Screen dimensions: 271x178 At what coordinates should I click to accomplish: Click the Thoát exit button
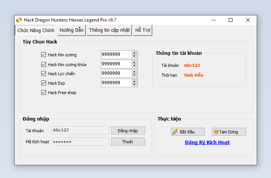pyautogui.click(x=128, y=142)
